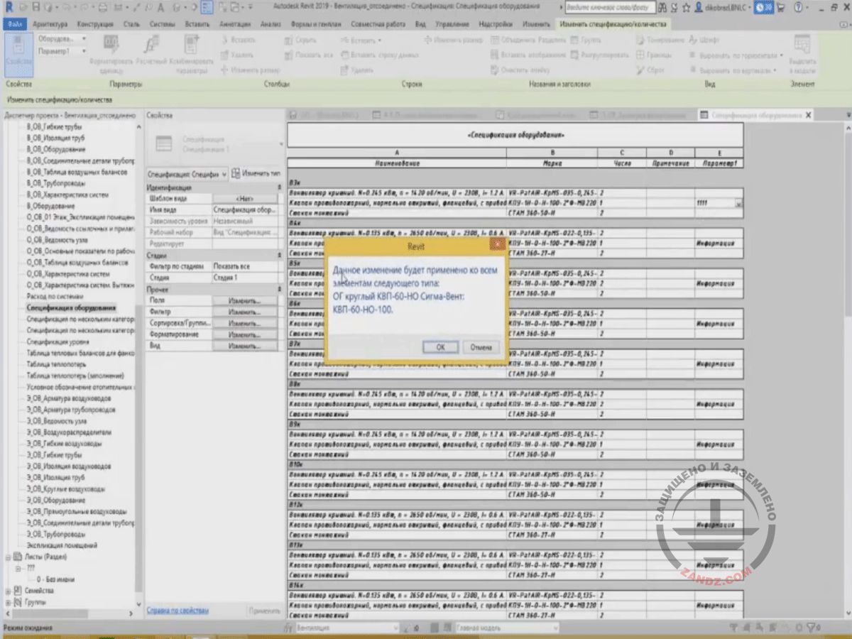Switch to the Системы ribbon tab
The image size is (852, 639).
pyautogui.click(x=163, y=23)
